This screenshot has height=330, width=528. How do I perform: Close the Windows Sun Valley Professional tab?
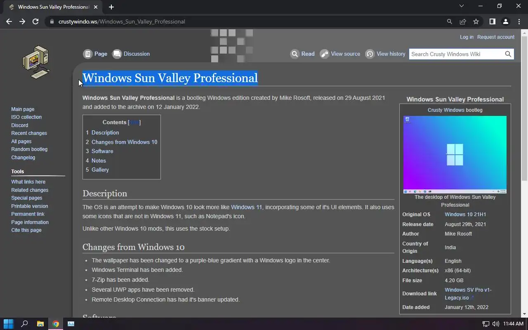click(x=96, y=7)
